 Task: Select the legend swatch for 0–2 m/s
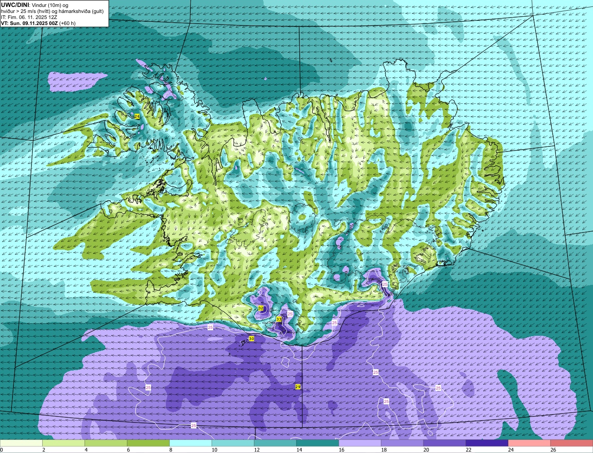pos(21,443)
